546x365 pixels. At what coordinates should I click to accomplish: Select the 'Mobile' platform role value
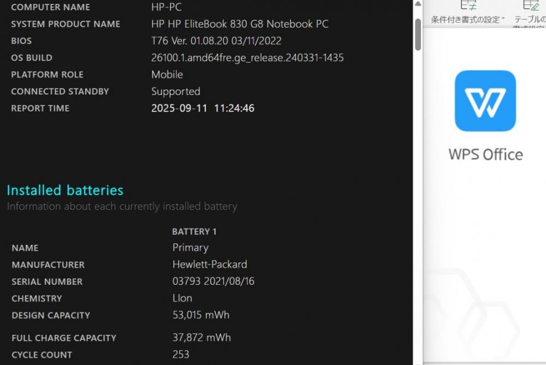click(167, 75)
